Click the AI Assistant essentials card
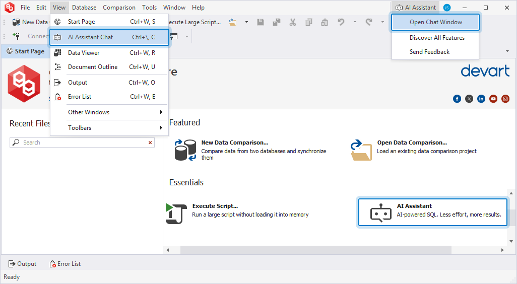Image resolution: width=517 pixels, height=284 pixels. point(432,212)
